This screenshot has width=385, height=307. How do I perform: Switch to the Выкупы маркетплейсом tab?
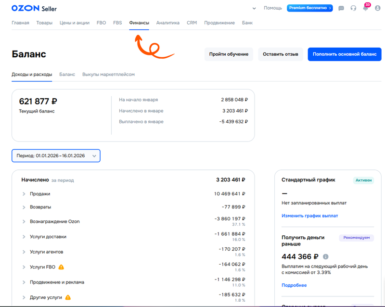108,75
